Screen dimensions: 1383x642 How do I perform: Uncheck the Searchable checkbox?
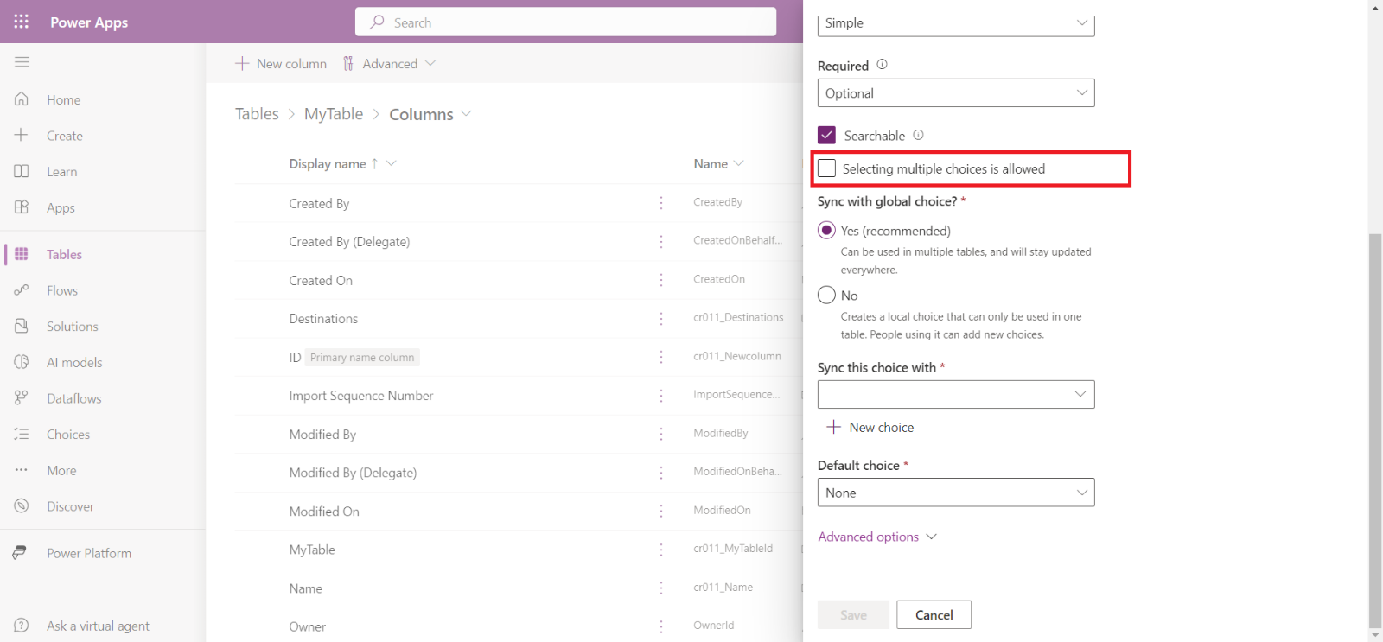(x=826, y=135)
